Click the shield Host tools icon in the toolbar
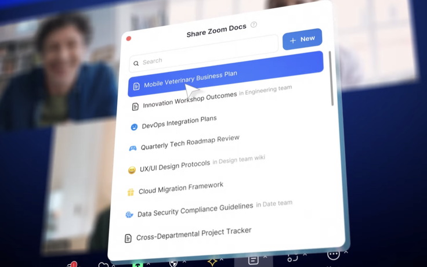The image size is (427, 267). [173, 264]
